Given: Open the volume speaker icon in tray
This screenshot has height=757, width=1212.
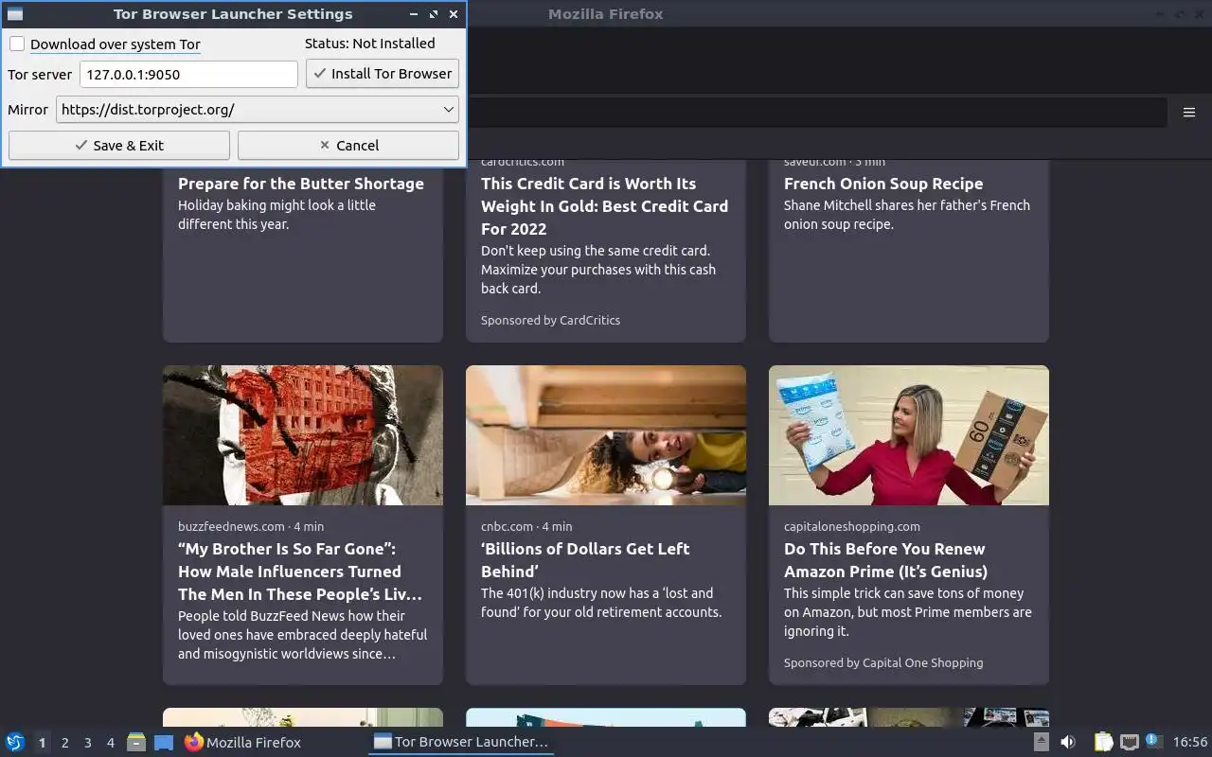Looking at the screenshot, I should point(1068,742).
